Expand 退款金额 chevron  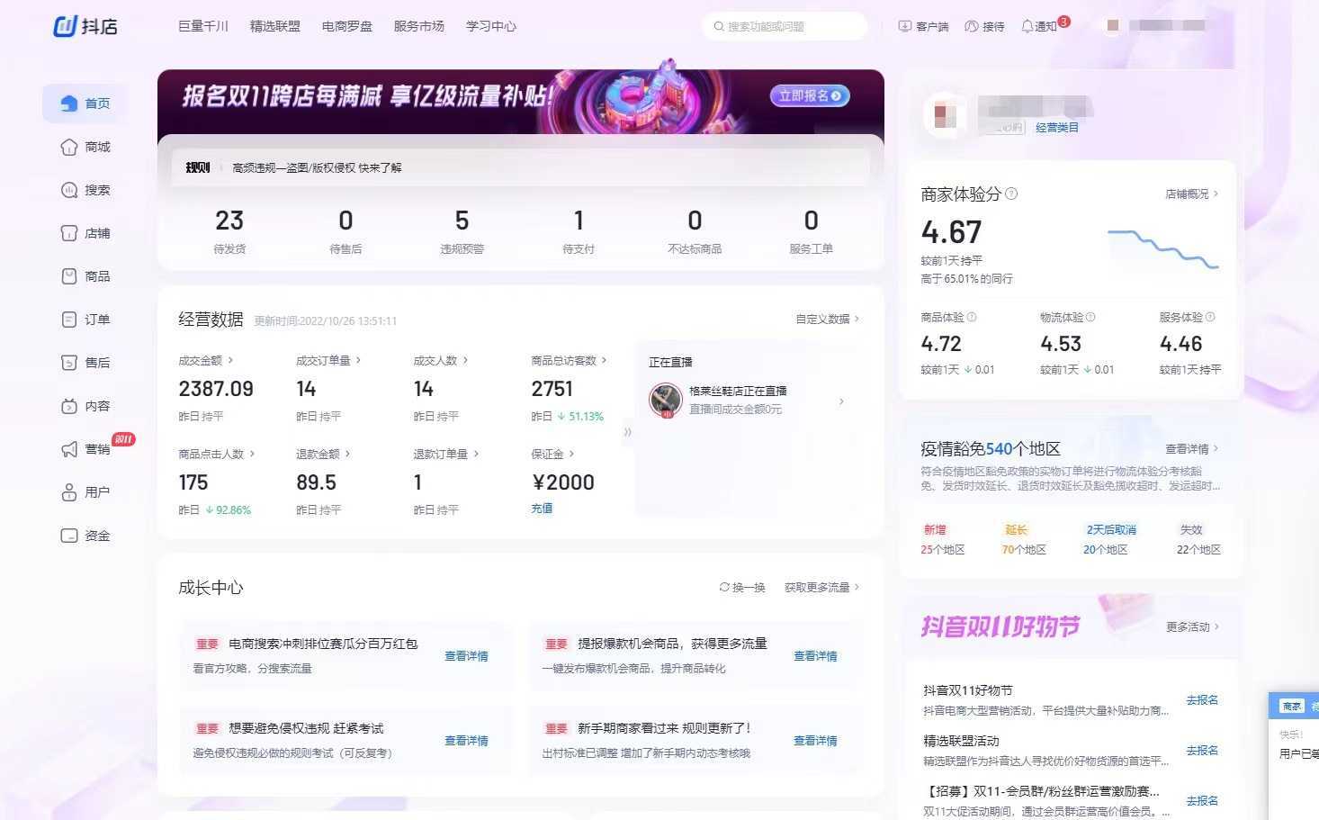347,454
